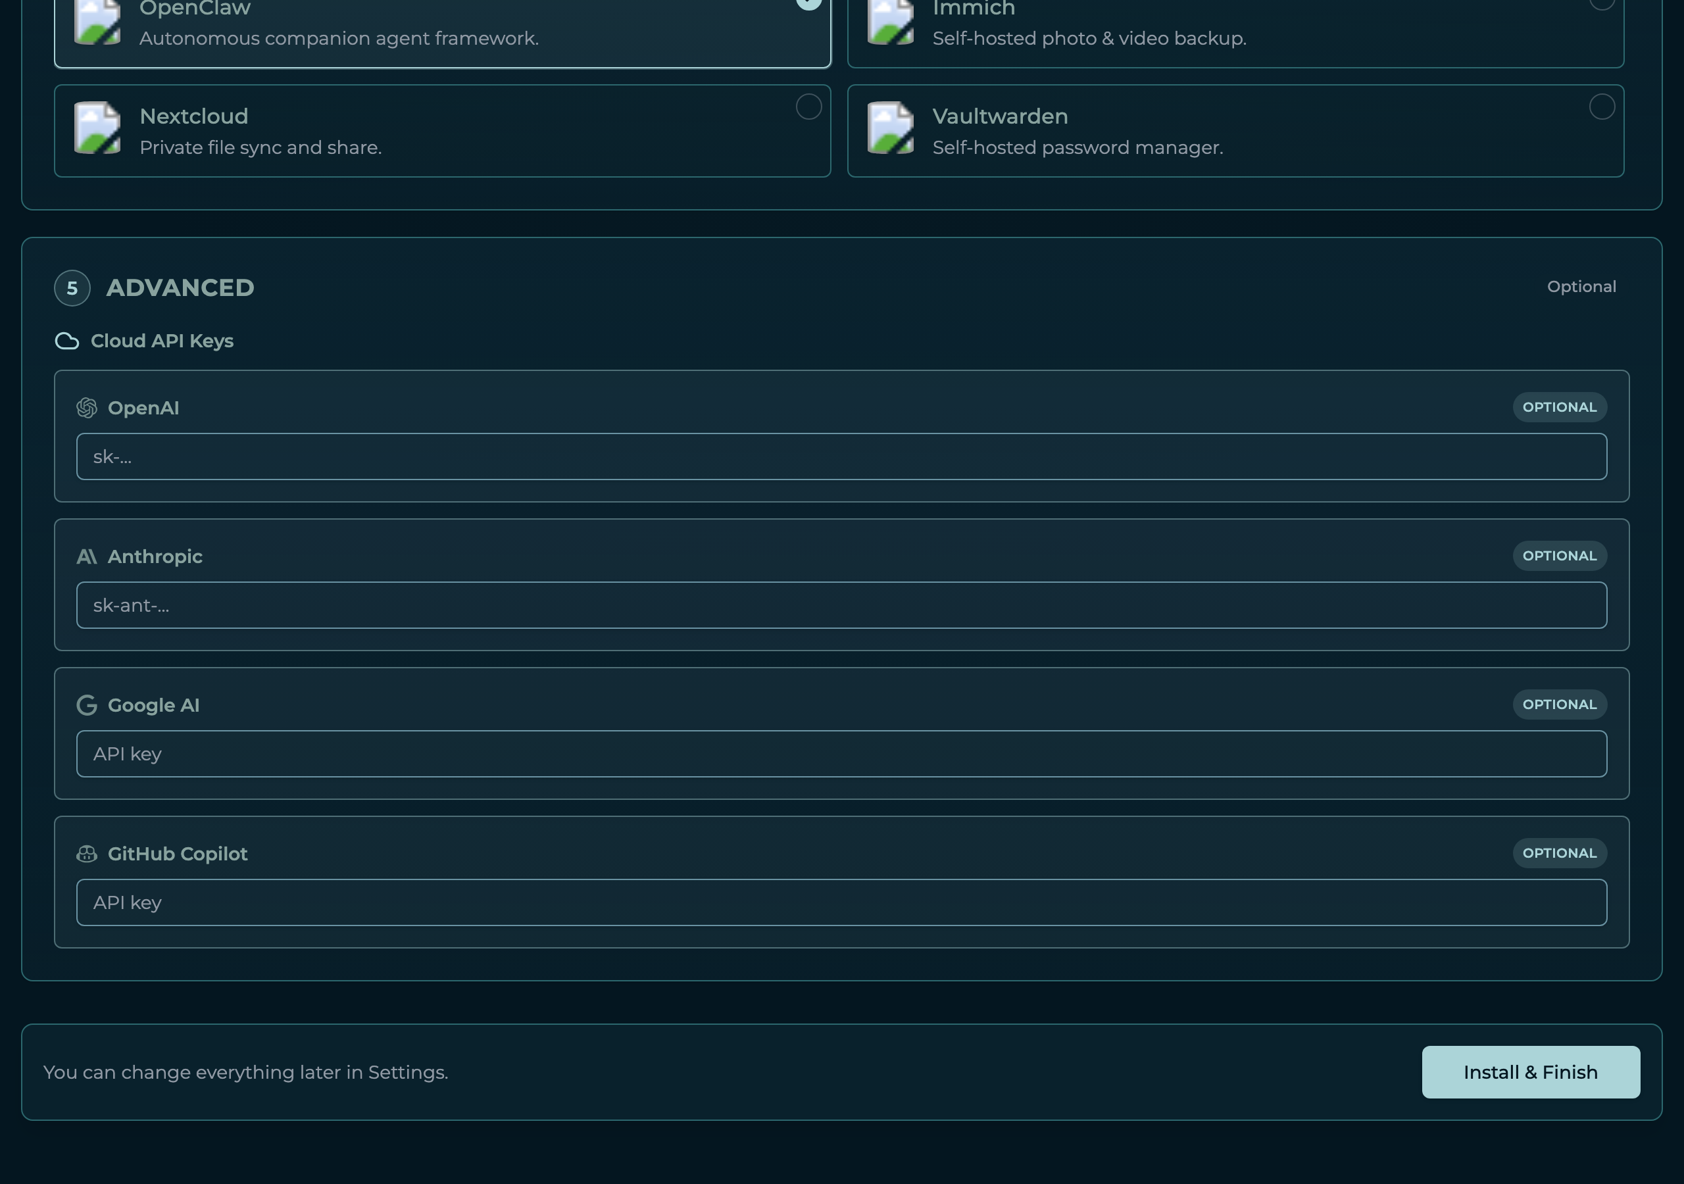Click the cloud icon beside Cloud API Keys

click(x=66, y=341)
